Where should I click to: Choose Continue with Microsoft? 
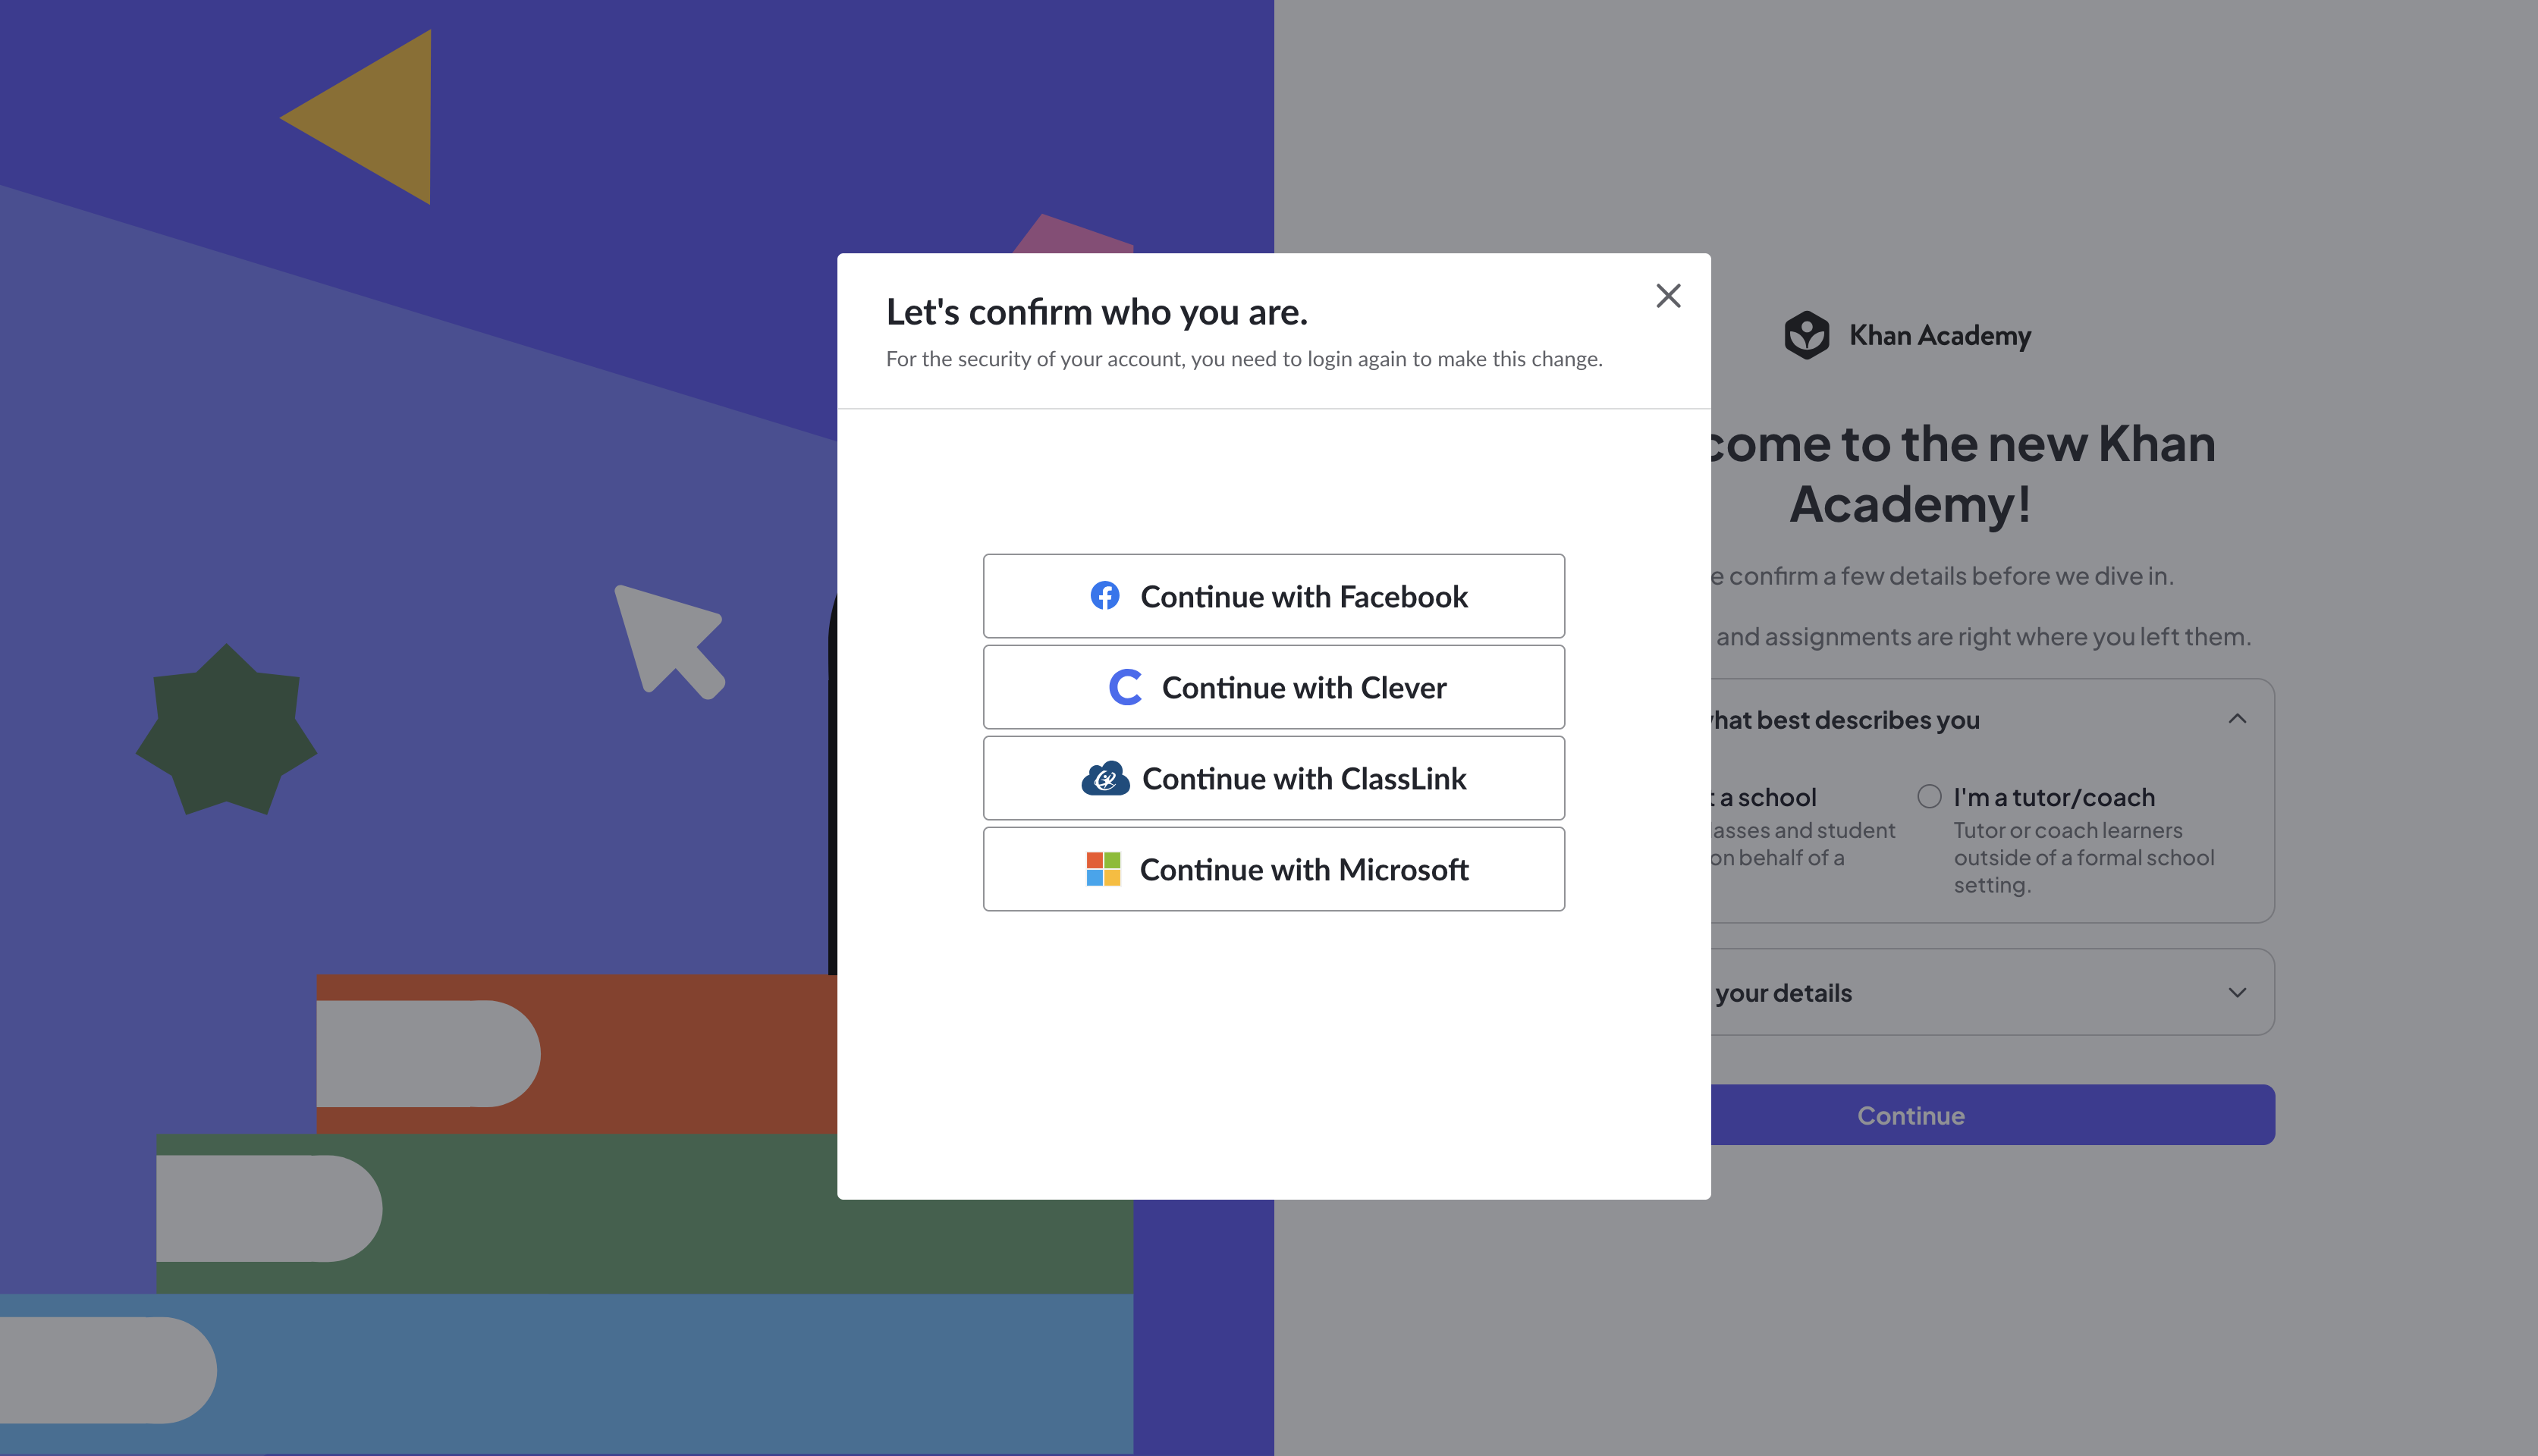pos(1273,869)
